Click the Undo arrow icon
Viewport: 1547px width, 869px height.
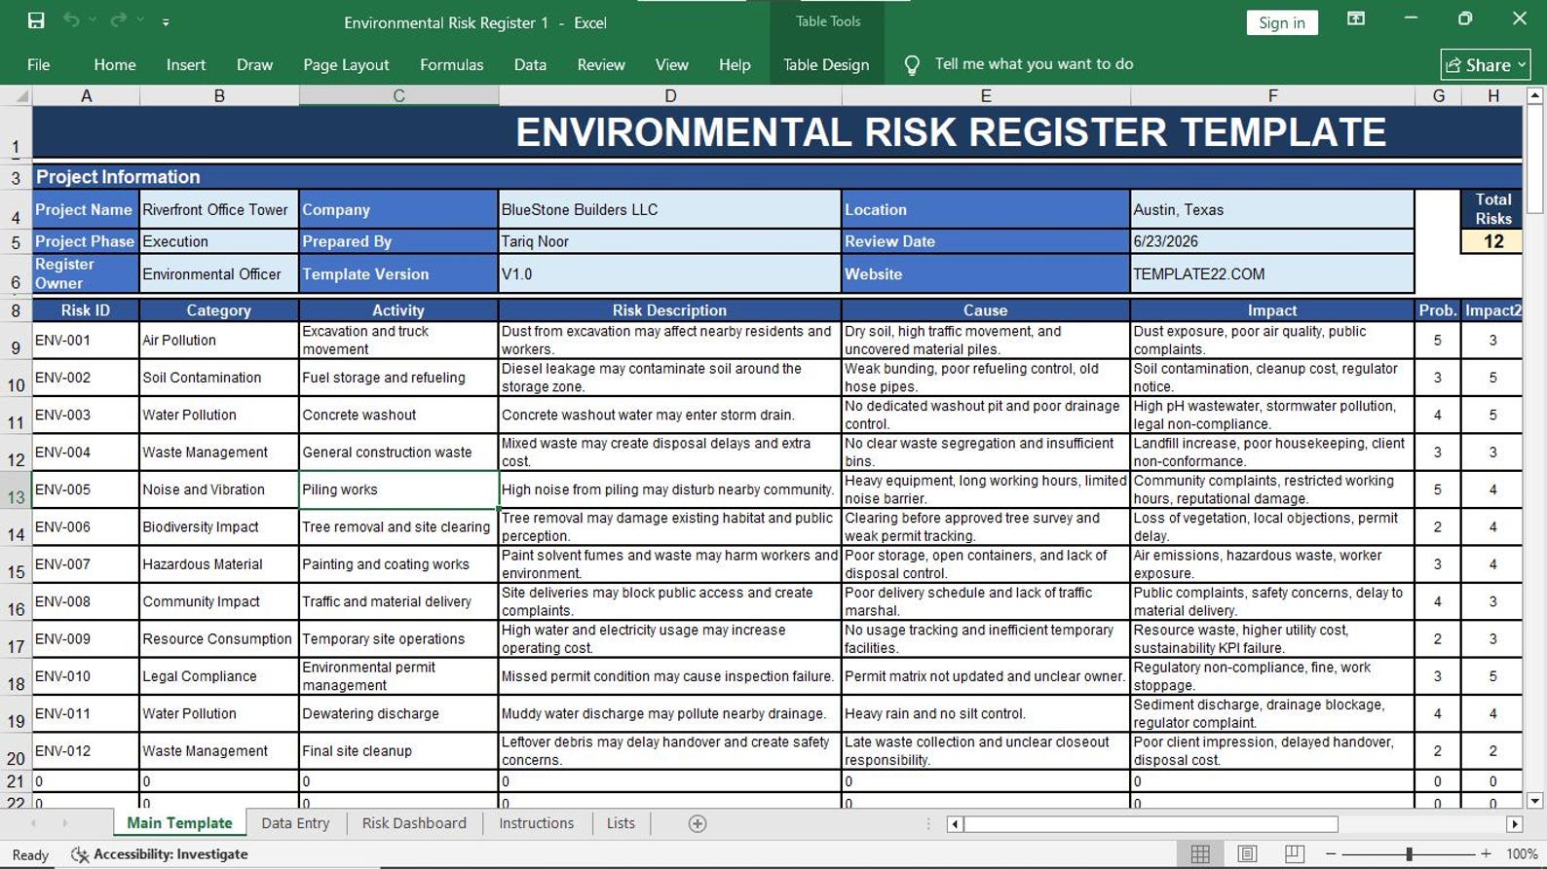pyautogui.click(x=71, y=20)
